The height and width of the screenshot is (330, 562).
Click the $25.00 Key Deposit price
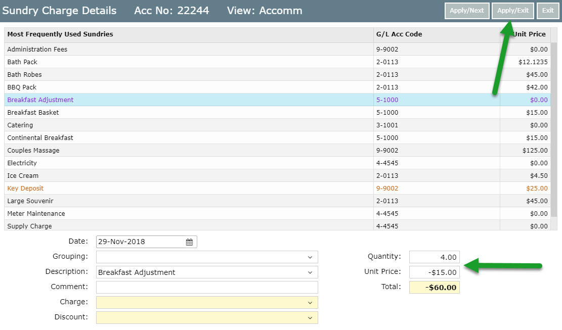[x=537, y=188]
